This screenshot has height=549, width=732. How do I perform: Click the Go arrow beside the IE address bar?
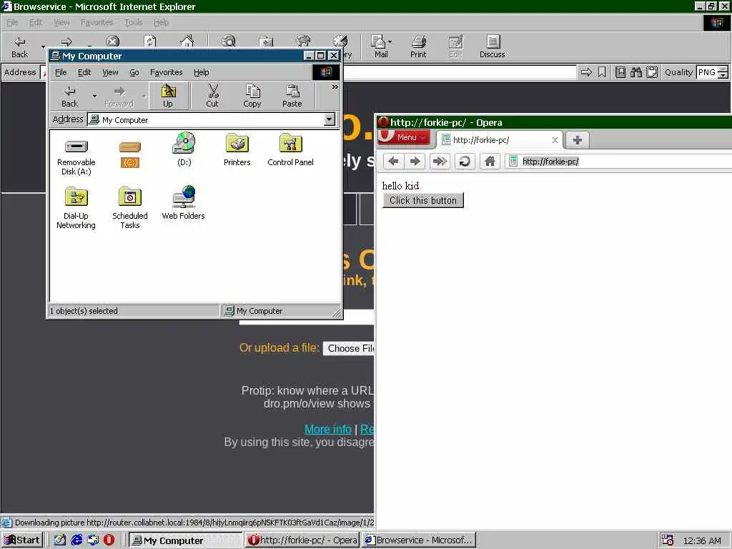[x=586, y=72]
